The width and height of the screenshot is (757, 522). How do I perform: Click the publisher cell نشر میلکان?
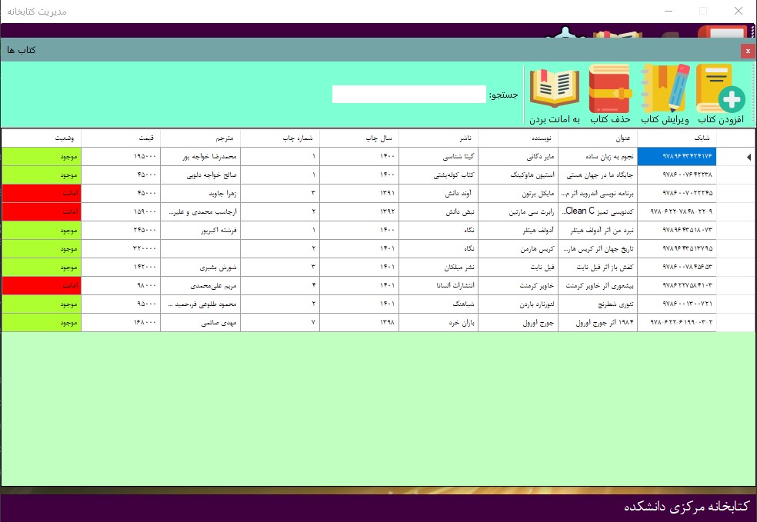[439, 268]
